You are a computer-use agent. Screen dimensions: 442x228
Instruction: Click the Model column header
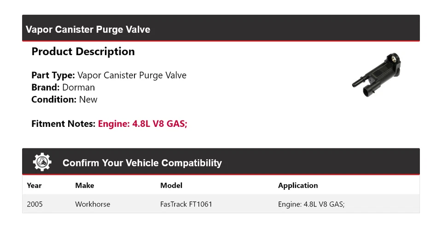171,186
